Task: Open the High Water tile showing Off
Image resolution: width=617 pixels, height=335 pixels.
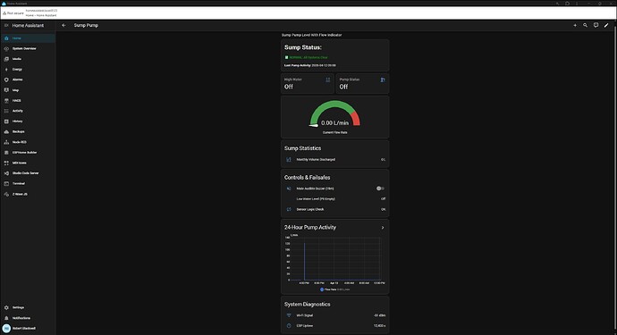Action: (x=308, y=83)
